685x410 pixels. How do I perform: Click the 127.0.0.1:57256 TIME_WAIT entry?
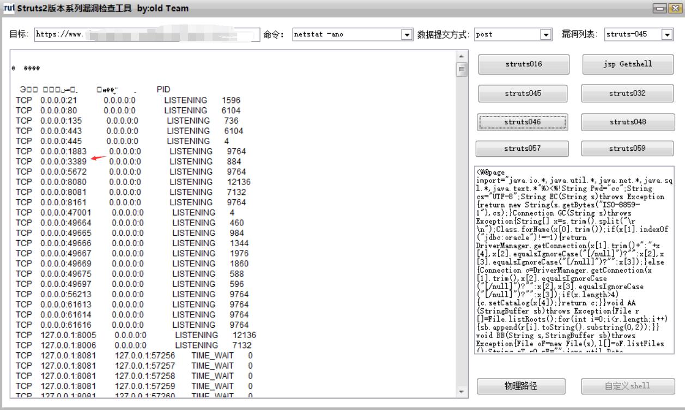(134, 356)
